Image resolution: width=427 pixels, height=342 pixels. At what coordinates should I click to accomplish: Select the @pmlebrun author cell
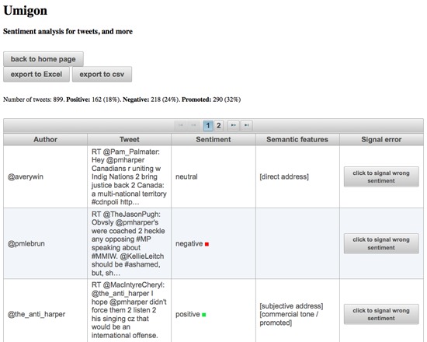46,243
